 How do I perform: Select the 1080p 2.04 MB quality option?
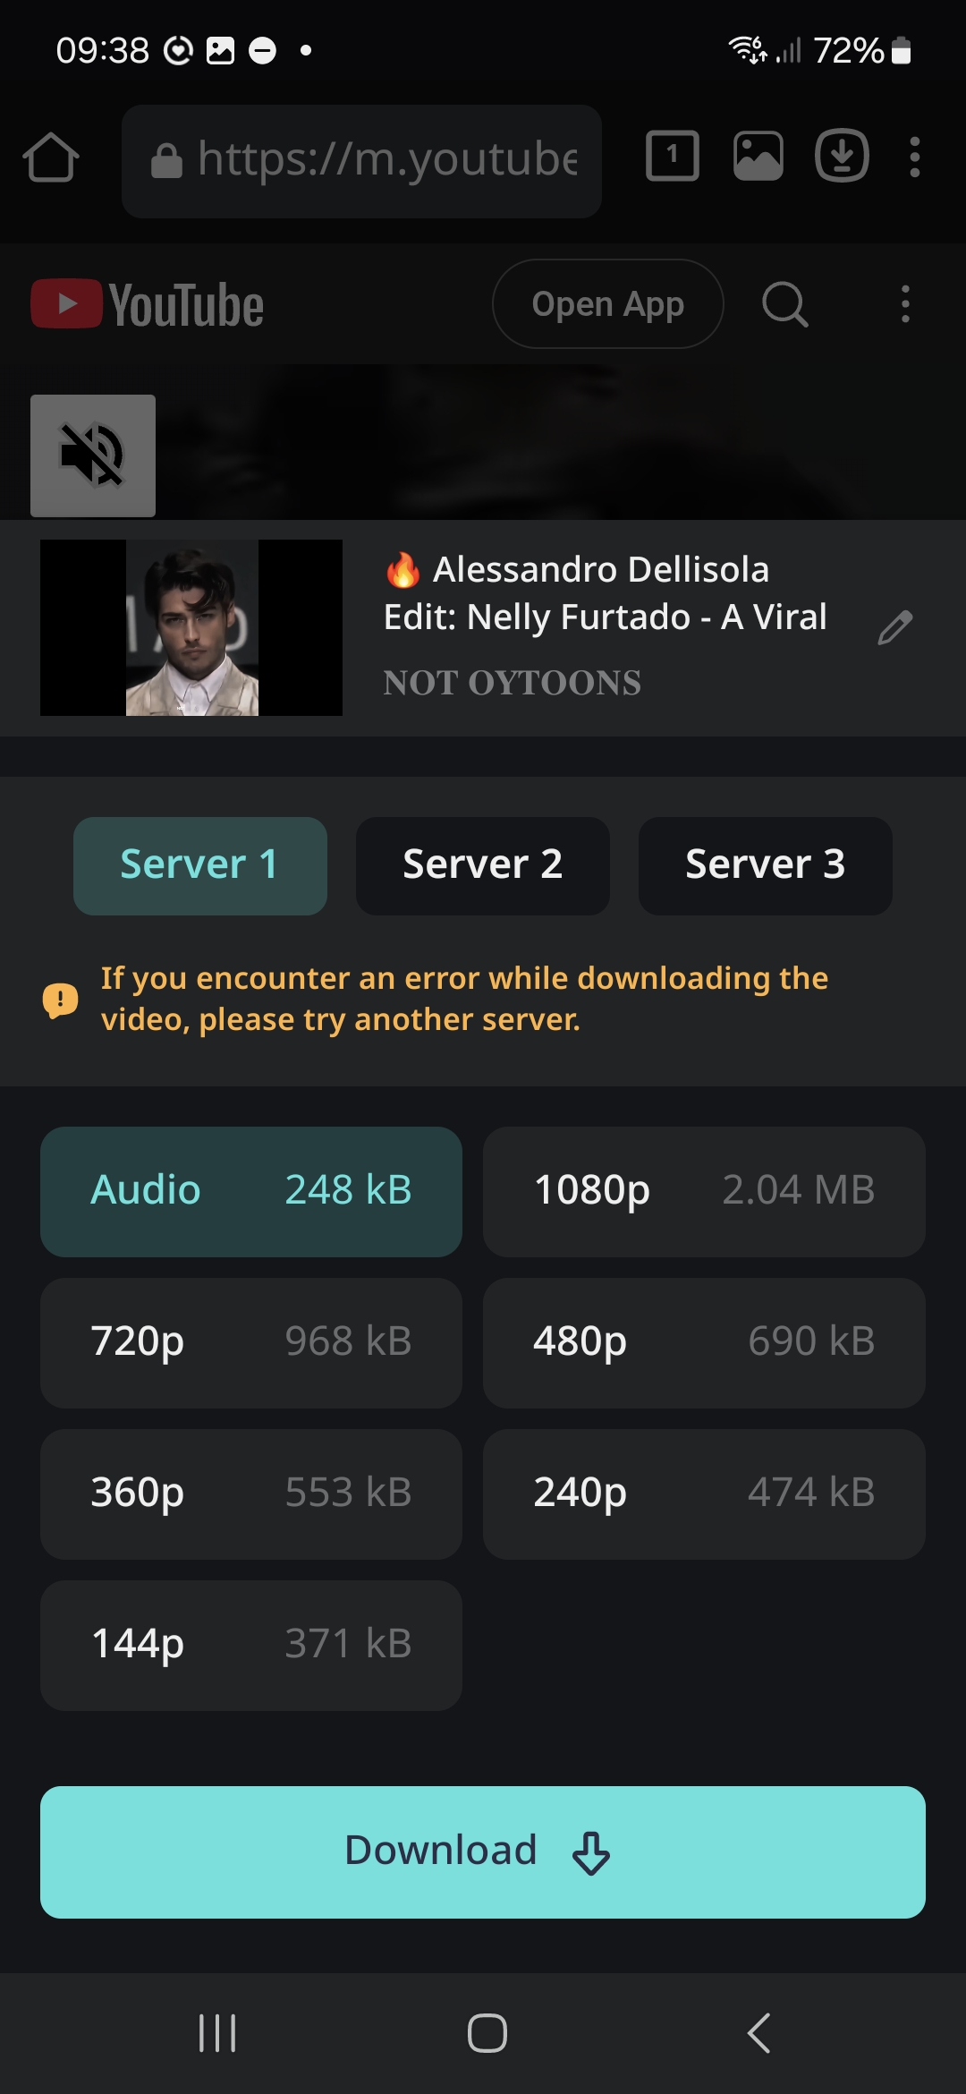704,1192
